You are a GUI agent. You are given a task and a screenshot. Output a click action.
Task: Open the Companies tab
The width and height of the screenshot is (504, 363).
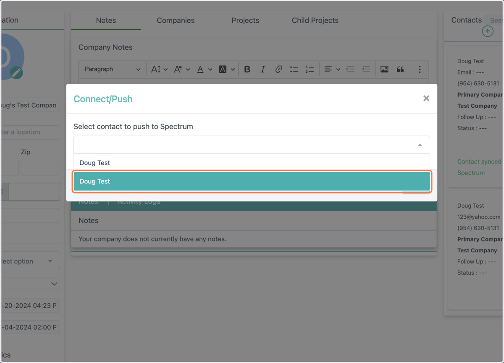tap(176, 20)
